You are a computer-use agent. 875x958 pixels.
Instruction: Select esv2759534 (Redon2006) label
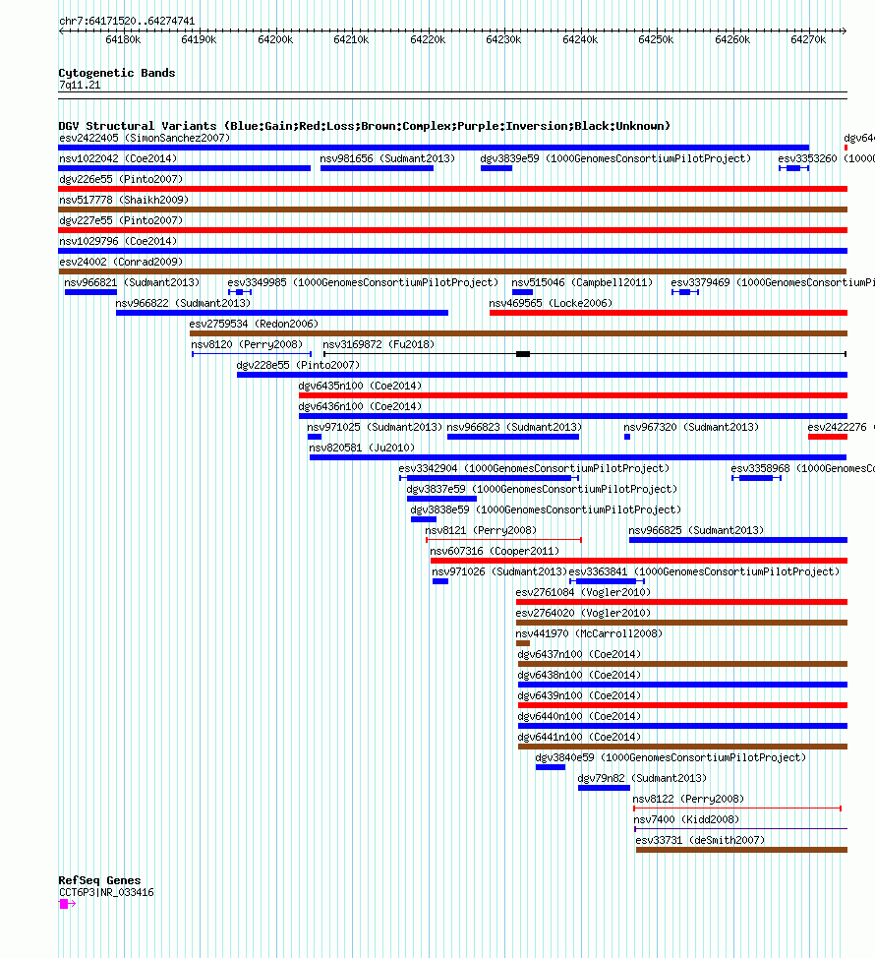[254, 325]
